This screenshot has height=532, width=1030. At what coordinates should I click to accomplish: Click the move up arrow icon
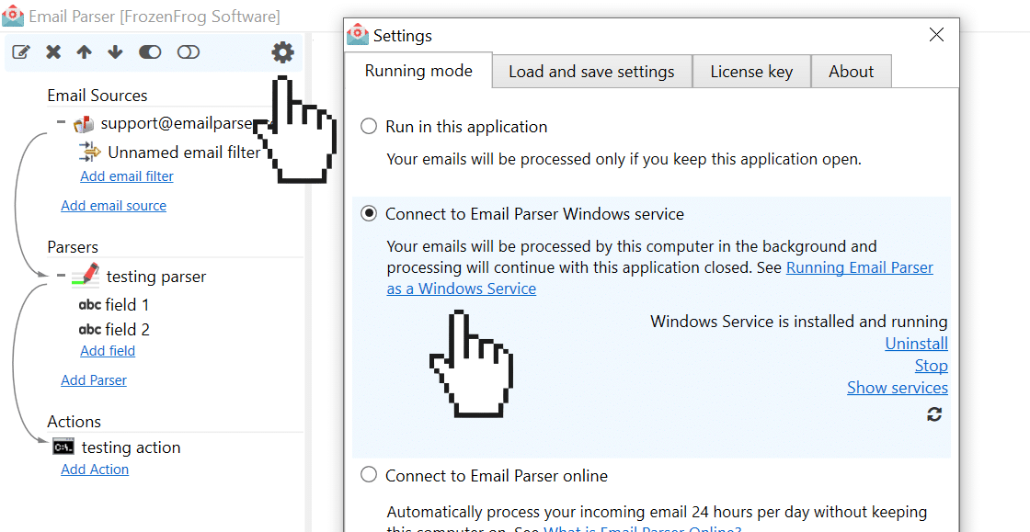pos(84,51)
